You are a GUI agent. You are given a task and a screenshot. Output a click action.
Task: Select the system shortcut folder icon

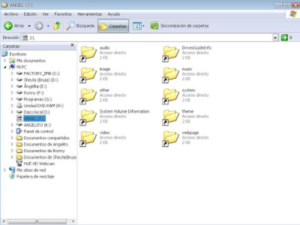[170, 97]
